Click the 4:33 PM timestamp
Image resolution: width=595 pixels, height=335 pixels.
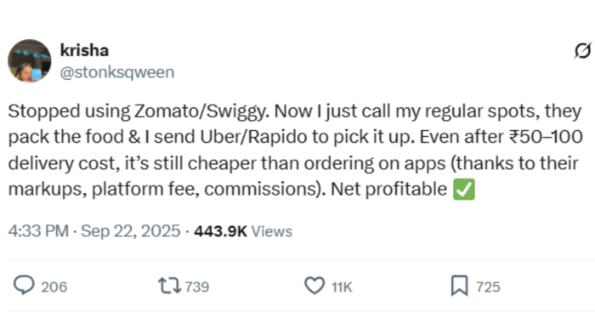pos(38,231)
